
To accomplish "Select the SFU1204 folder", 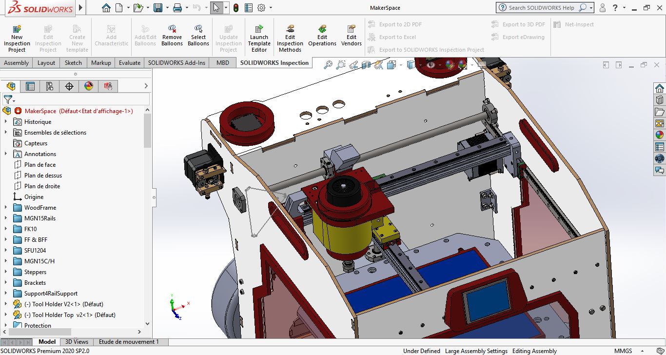I will point(35,251).
